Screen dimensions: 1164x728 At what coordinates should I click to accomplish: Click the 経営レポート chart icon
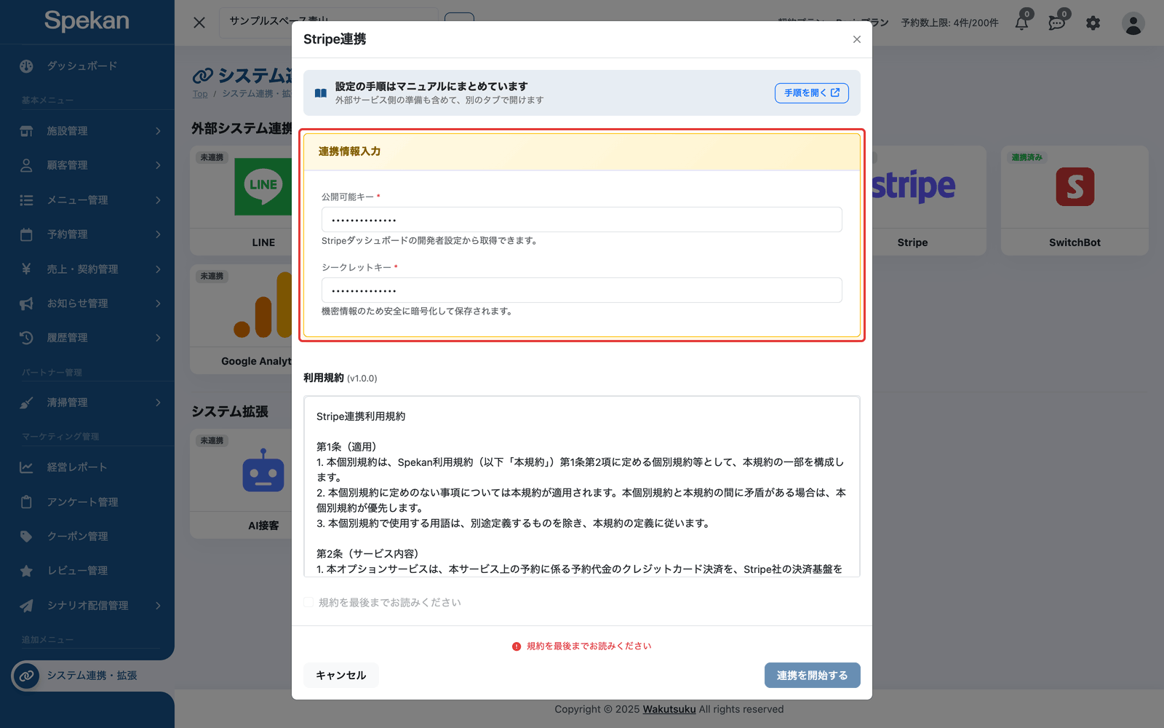[x=26, y=467]
